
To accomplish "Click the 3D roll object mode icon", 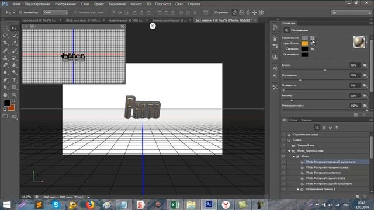I will 241,13.
